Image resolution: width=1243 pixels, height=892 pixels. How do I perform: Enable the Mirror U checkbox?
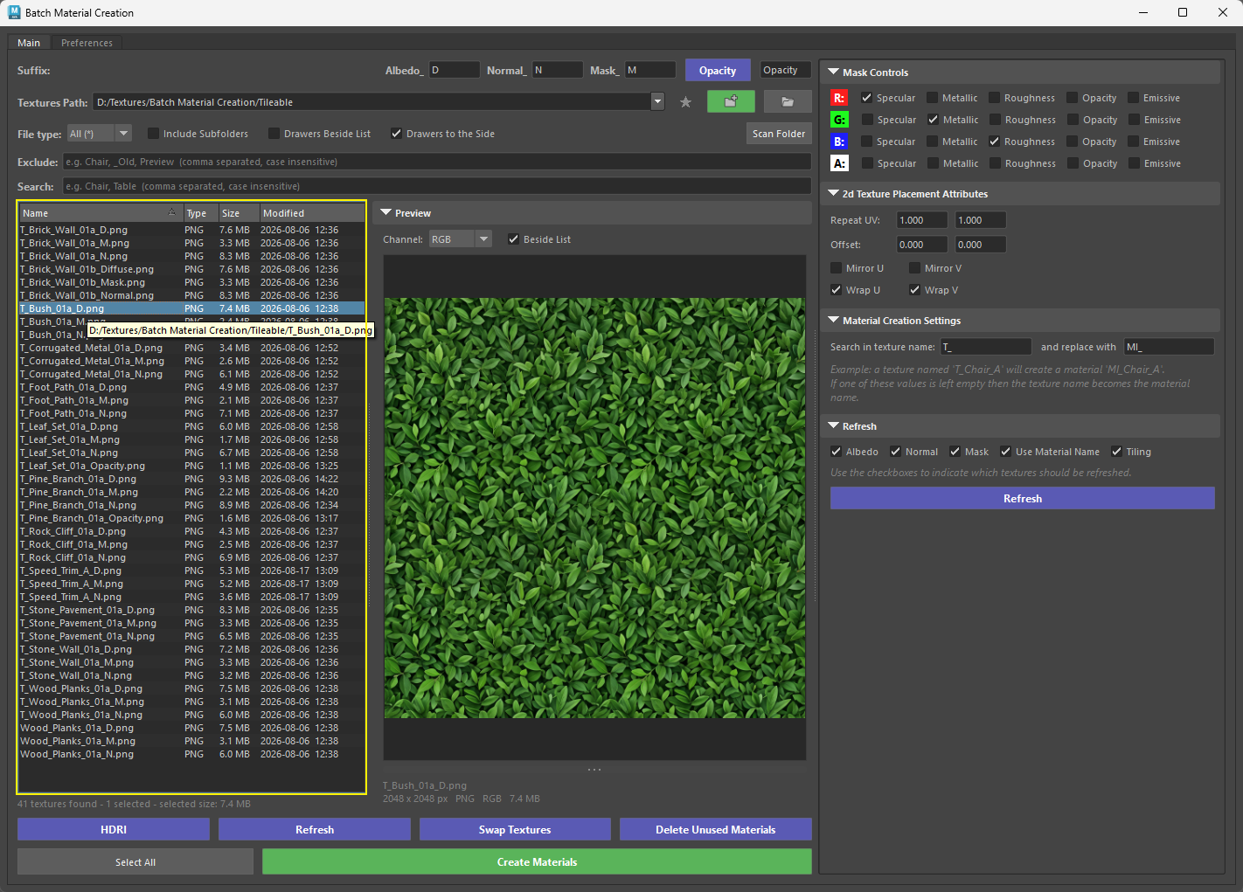837,268
